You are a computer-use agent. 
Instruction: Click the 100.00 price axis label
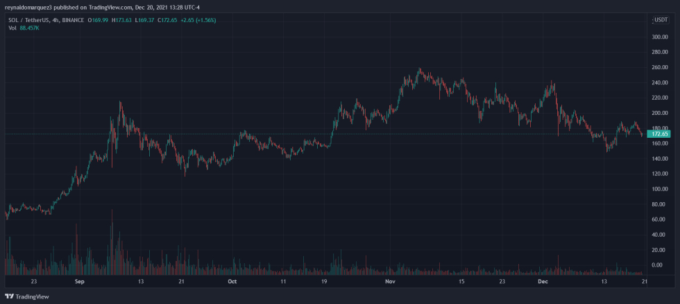tap(660, 189)
